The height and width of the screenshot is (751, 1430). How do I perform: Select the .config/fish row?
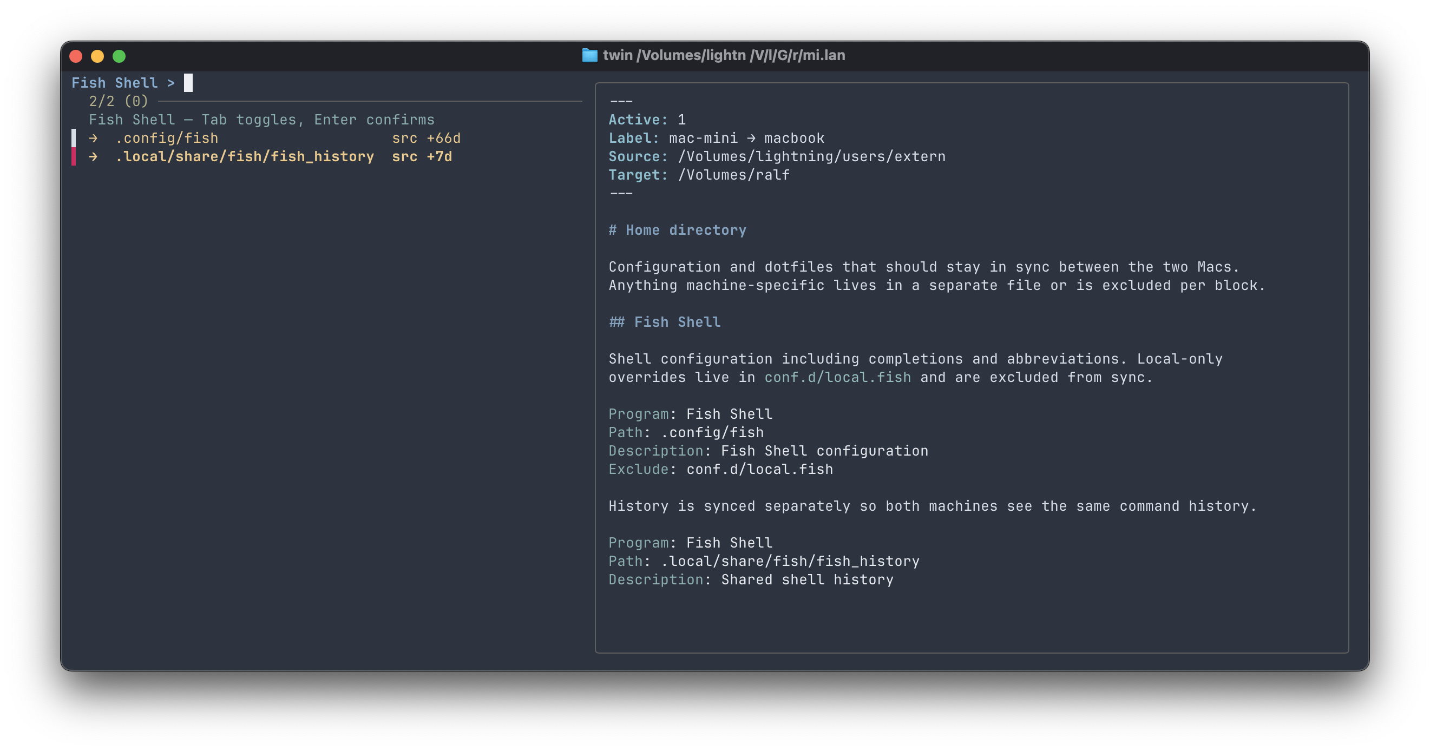point(327,138)
